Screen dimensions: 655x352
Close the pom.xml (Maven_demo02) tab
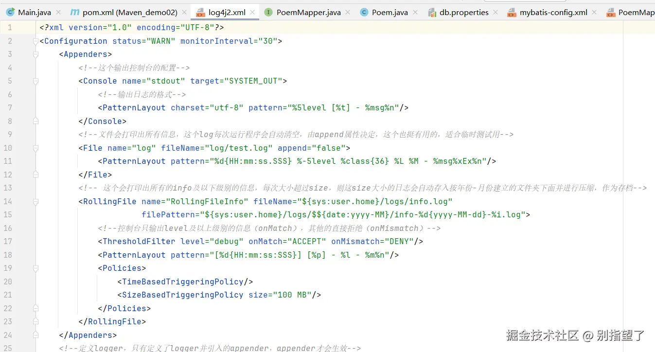[x=184, y=13]
